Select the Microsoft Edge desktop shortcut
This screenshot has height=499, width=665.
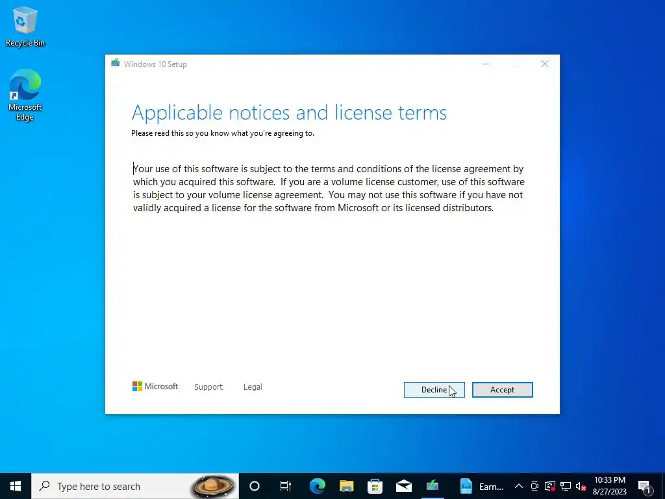pyautogui.click(x=25, y=95)
